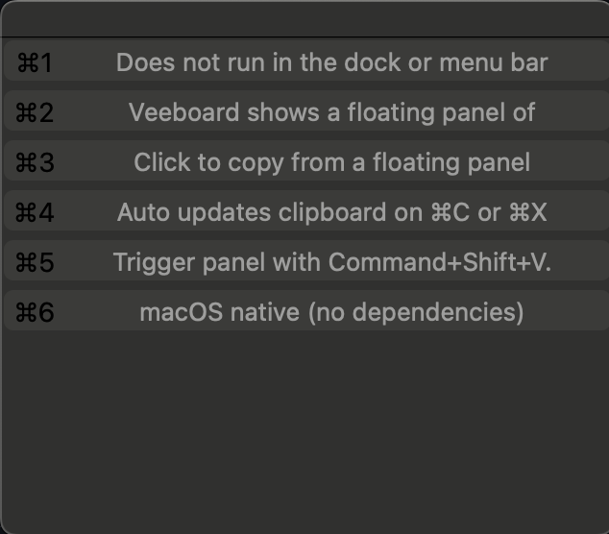Click the ⌘1 shortcut label
The height and width of the screenshot is (534, 609).
(x=35, y=62)
